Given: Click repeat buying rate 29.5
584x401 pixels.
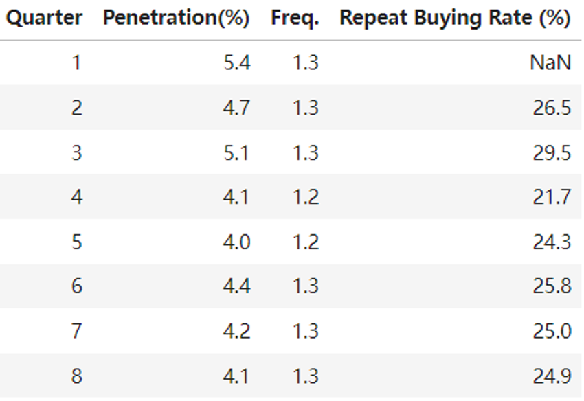Looking at the screenshot, I should (552, 152).
